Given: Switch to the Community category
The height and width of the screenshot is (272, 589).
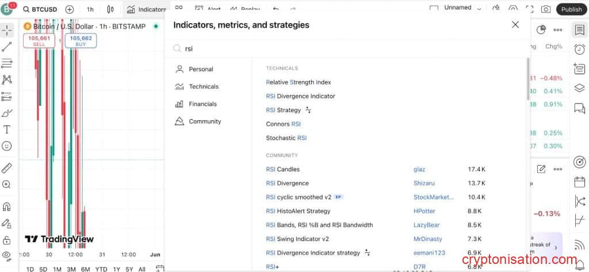Looking at the screenshot, I should (x=205, y=121).
